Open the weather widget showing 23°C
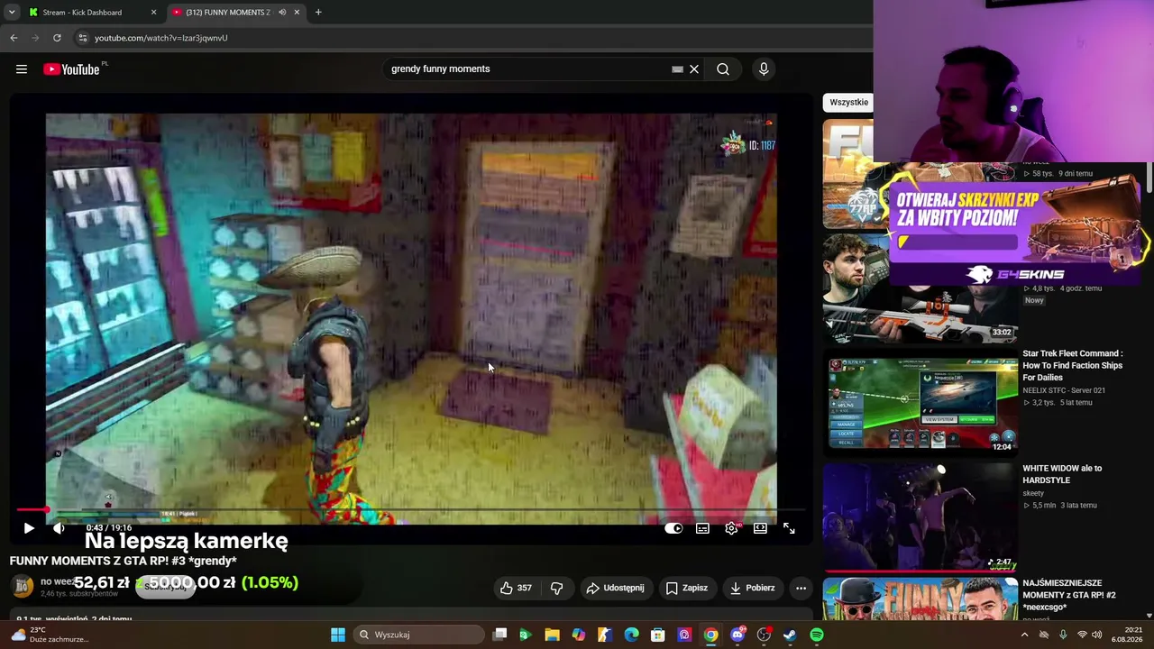The width and height of the screenshot is (1154, 649). (x=49, y=635)
